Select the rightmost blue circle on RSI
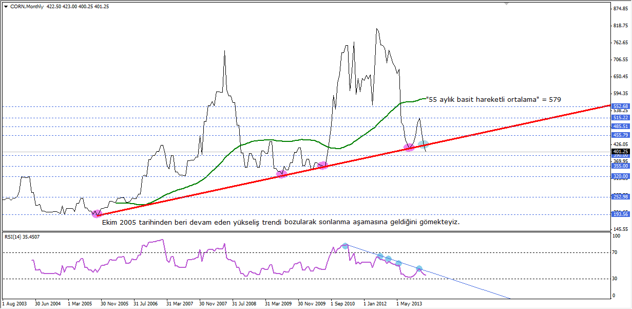632x309 pixels. 419,268
